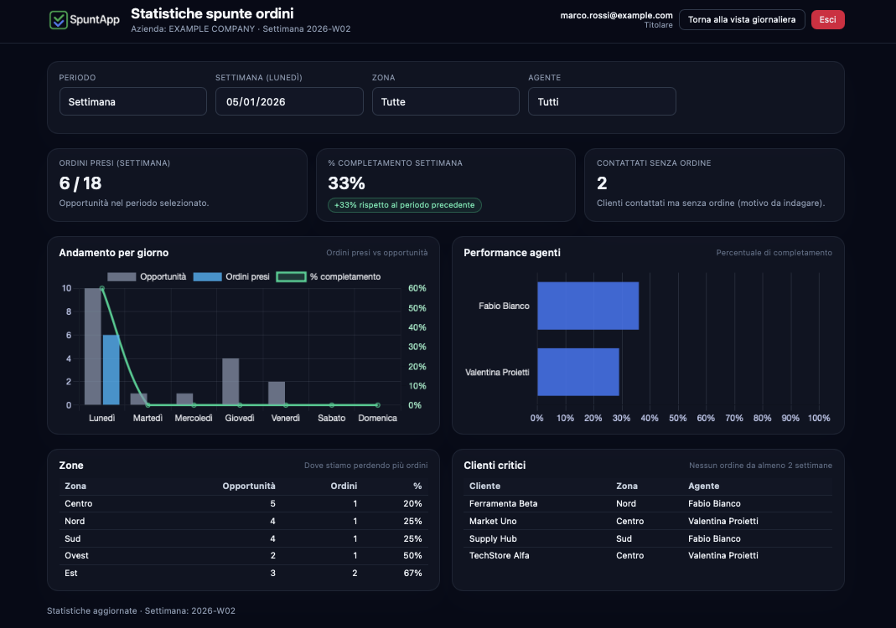Toggle the Opportunità legend swatch
Image resolution: width=896 pixels, height=628 pixels.
[x=122, y=277]
